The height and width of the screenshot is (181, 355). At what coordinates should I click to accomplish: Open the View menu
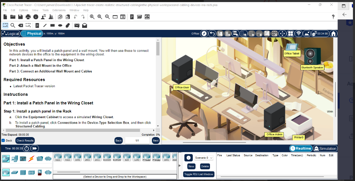(x=35, y=10)
